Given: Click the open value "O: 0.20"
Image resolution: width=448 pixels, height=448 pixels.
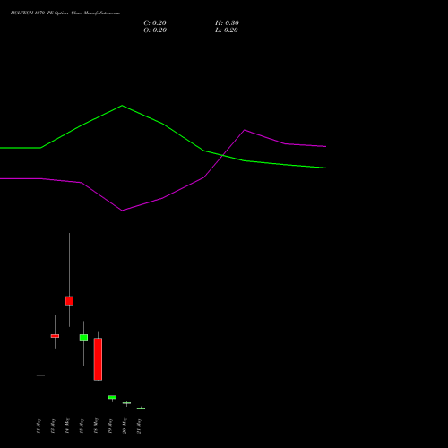Looking at the screenshot, I should [x=155, y=30].
